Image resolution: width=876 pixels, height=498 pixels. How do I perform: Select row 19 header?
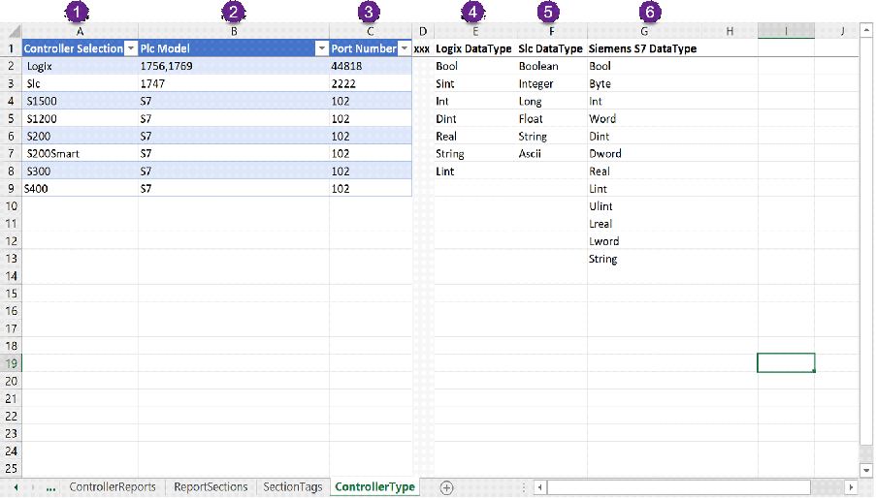coord(11,363)
